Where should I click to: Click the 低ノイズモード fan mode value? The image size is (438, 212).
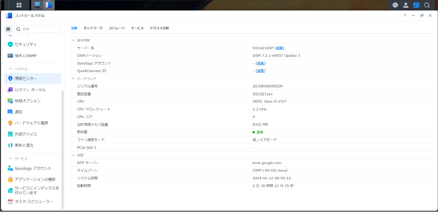tap(265, 140)
